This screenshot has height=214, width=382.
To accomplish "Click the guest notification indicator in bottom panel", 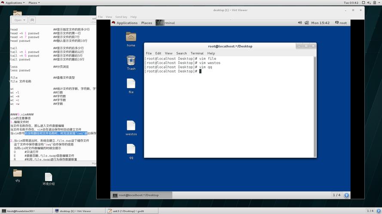I will click(x=347, y=195).
